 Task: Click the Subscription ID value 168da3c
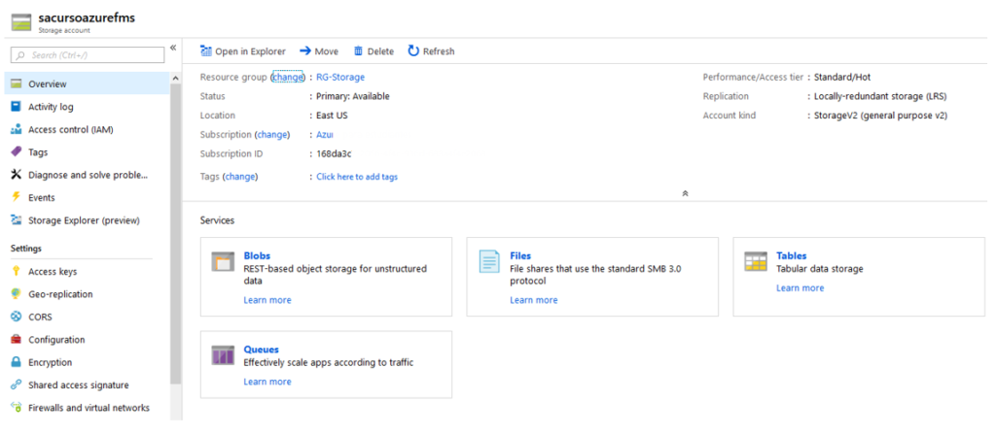click(335, 153)
